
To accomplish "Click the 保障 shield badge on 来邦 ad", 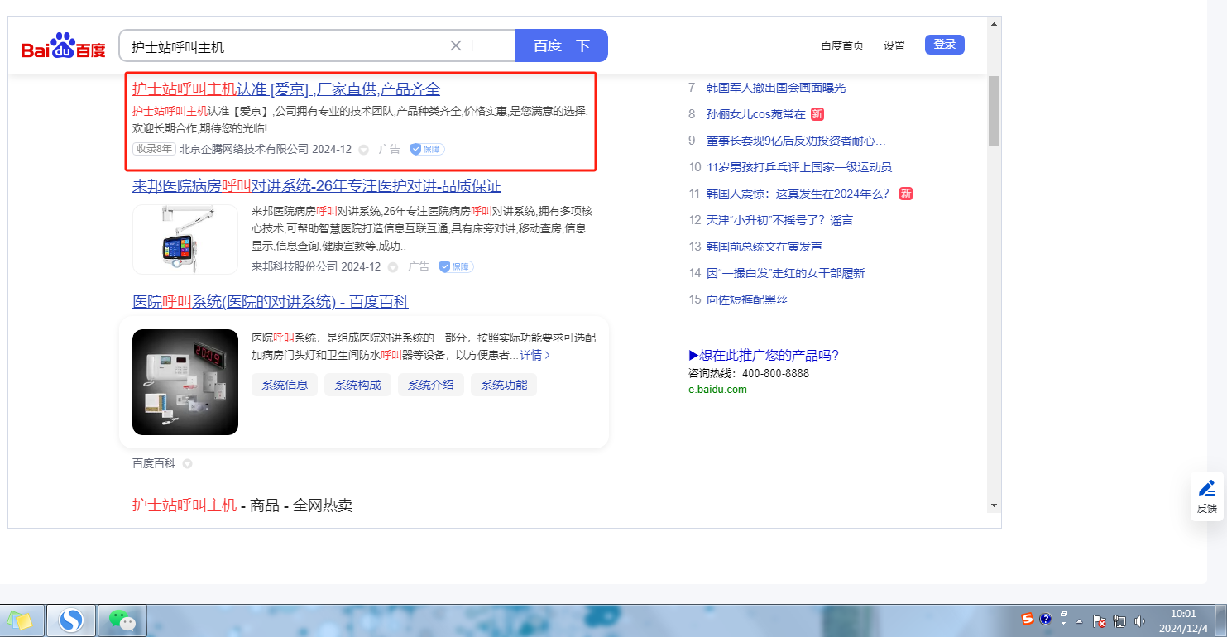I will [456, 266].
